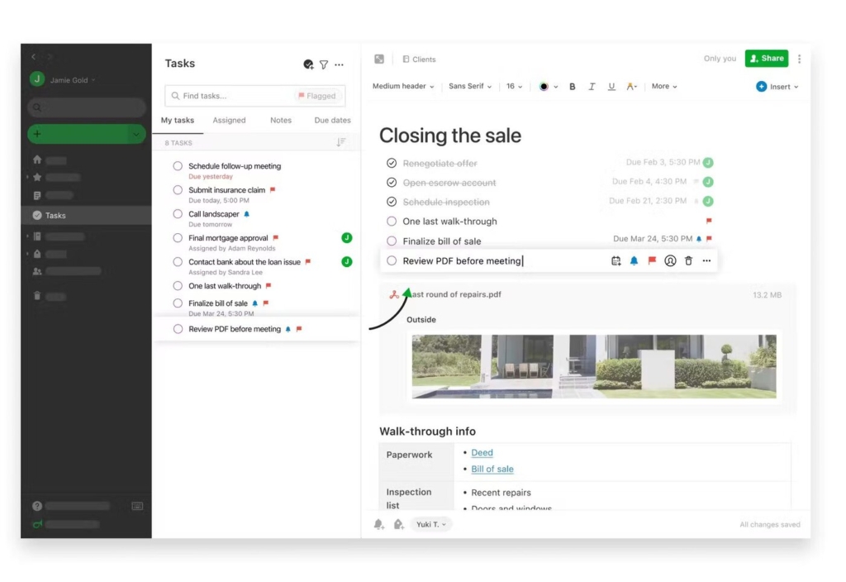Screen dimensions: 846x582
Task: Add a reminder bell to Review PDF task
Action: click(x=634, y=260)
